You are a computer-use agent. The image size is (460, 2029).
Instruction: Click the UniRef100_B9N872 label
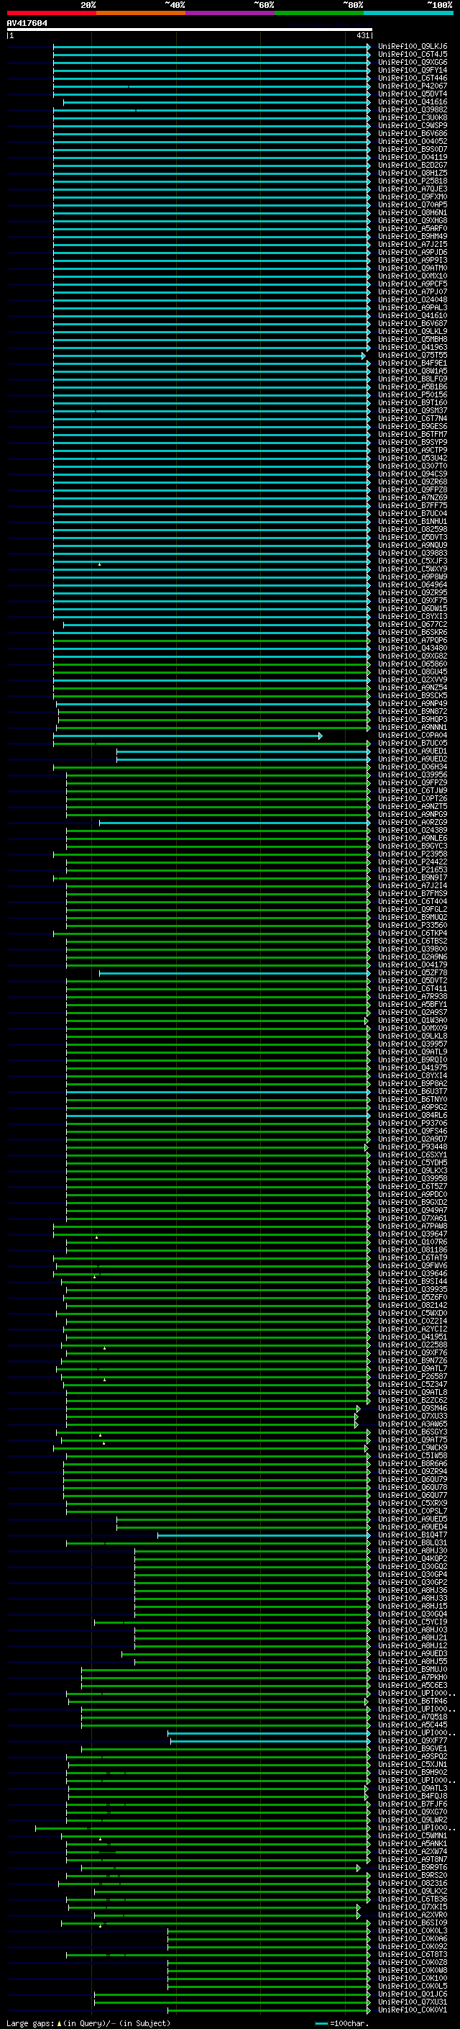pos(413,711)
